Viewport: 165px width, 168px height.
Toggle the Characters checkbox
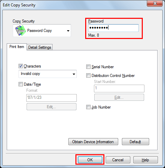[21, 66]
